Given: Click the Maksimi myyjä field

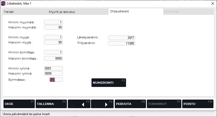Looking at the screenshot, I should 53,42.
